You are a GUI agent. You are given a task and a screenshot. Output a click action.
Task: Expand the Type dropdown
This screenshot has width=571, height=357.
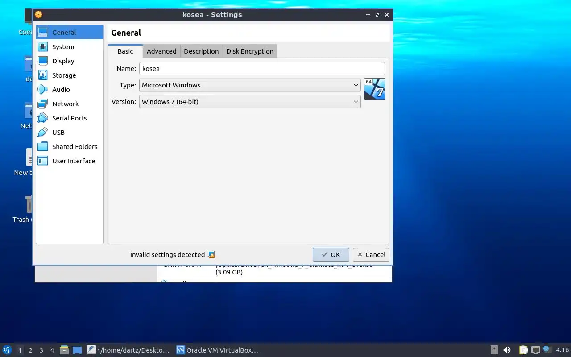(250, 85)
